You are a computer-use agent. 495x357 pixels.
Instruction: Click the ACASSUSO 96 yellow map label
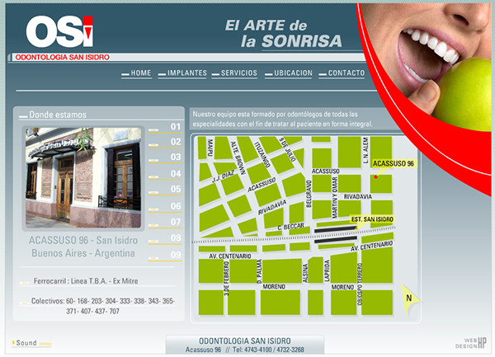pos(394,164)
